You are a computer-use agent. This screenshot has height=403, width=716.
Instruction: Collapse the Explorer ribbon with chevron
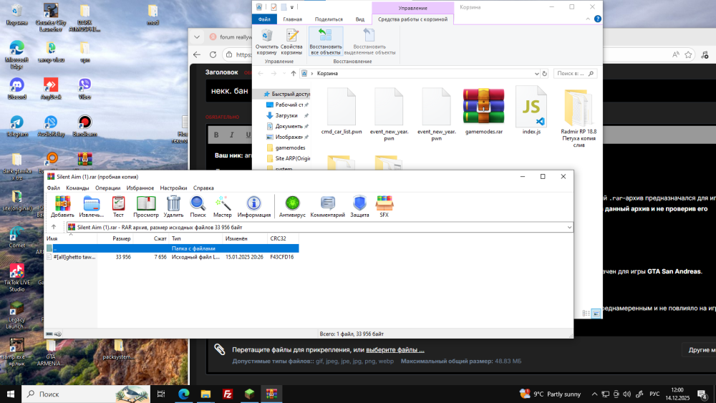click(x=588, y=19)
